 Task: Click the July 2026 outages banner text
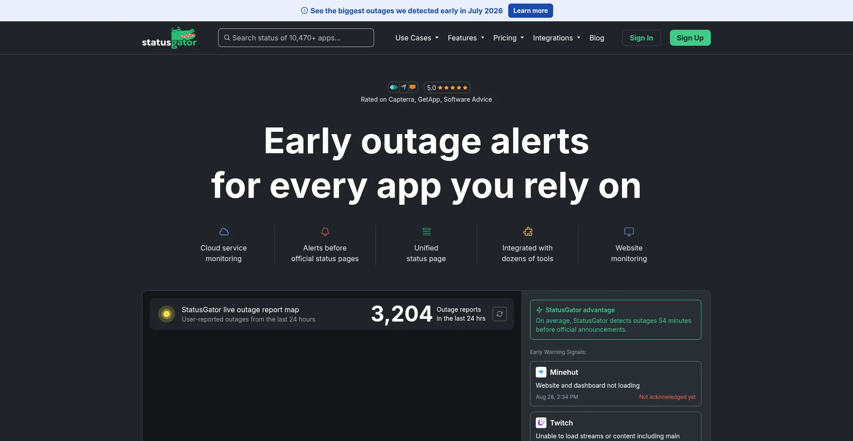click(x=407, y=11)
